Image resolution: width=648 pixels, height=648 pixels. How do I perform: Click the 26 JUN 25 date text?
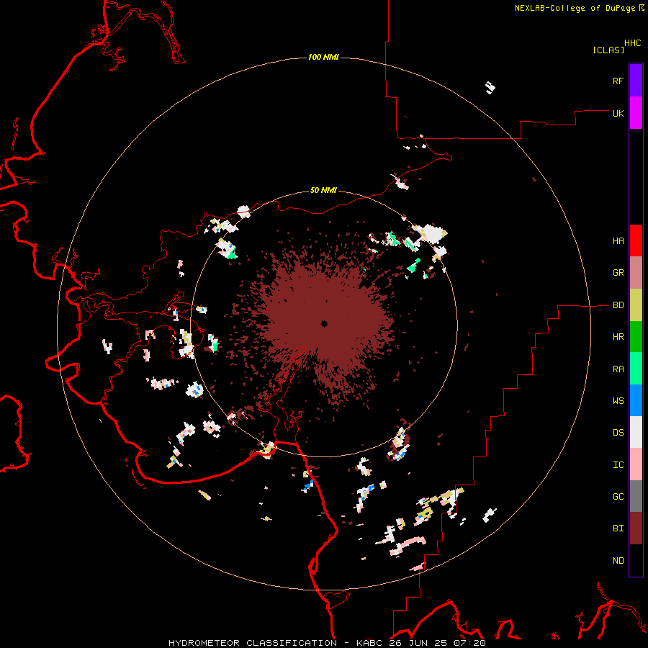pos(417,643)
